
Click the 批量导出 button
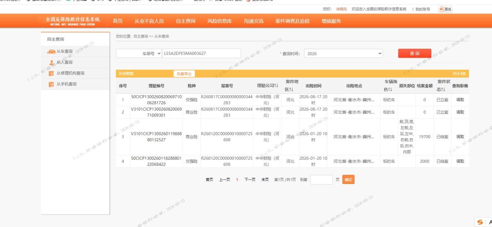[x=184, y=74]
